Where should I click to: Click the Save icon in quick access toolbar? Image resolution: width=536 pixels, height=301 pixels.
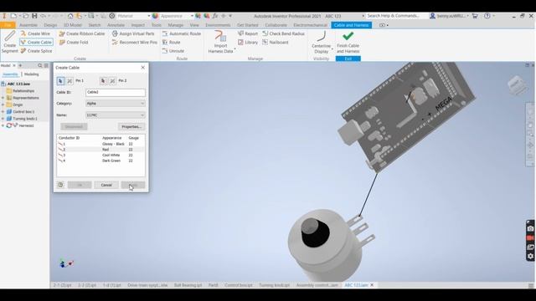34,16
